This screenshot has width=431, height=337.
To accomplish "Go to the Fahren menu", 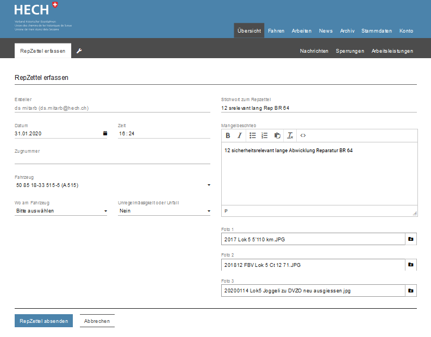I will point(276,31).
